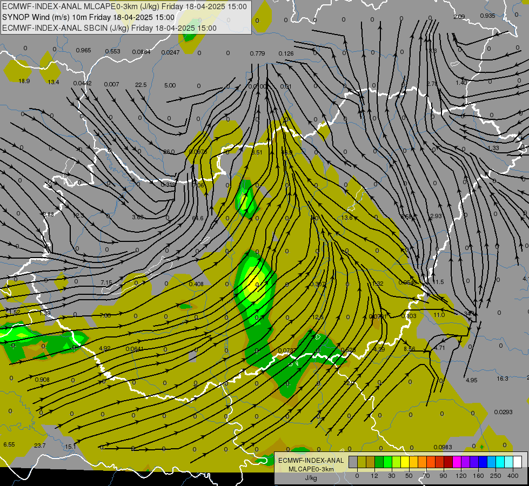Click the map value '0.779'
Image resolution: width=529 pixels, height=486 pixels.
coord(257,53)
